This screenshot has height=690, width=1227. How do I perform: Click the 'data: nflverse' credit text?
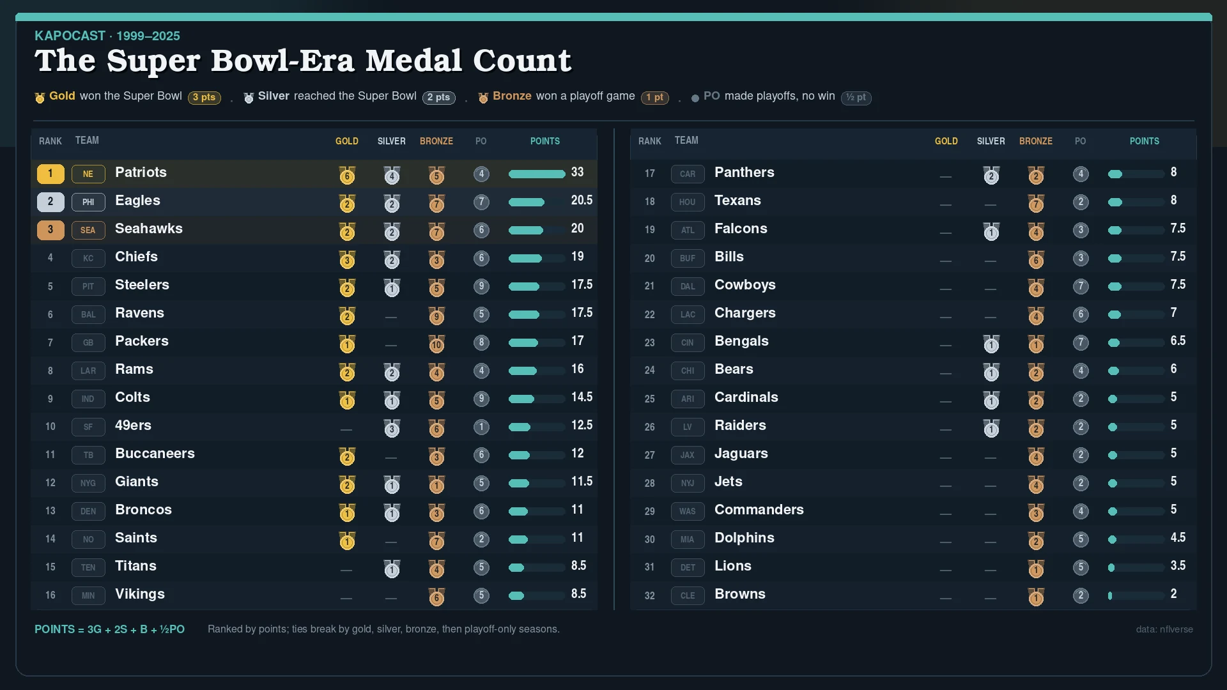[1164, 630]
